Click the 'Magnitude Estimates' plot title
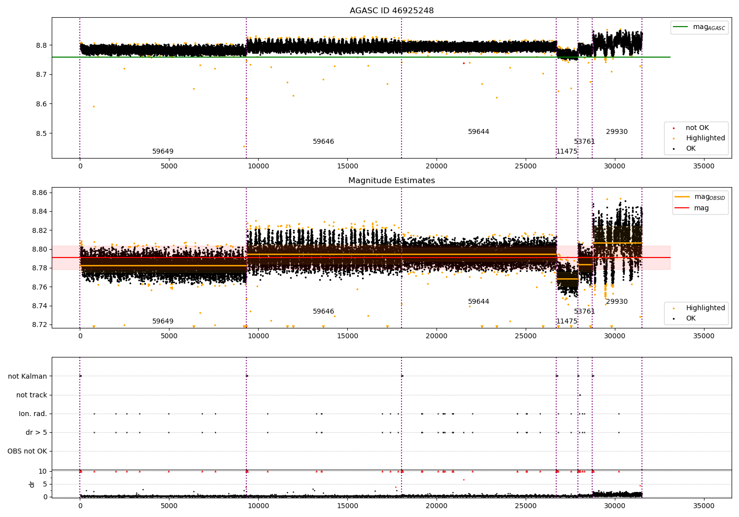Screen dimensions: 739x517 (x=392, y=181)
